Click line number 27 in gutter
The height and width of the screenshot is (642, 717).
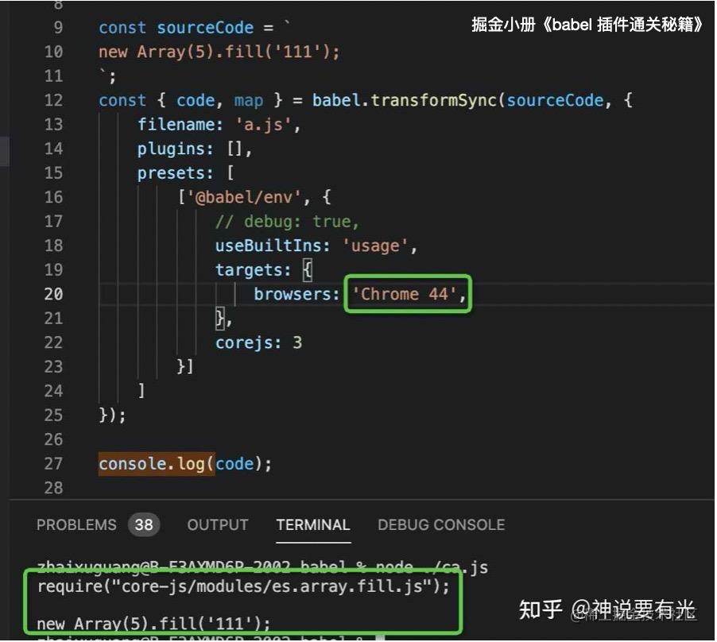point(53,464)
